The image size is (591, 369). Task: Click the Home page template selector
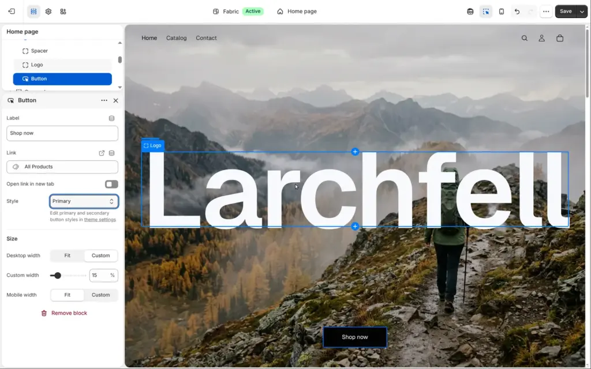click(297, 12)
